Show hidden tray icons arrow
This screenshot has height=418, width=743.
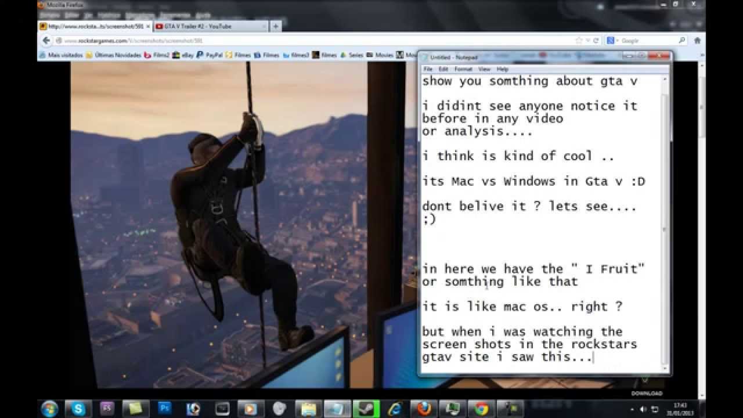(633, 409)
